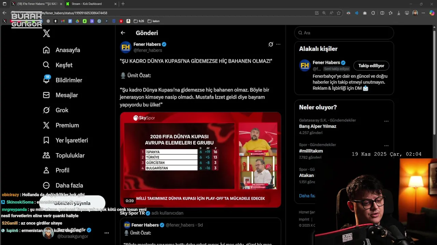This screenshot has width=437, height=245.
Task: Close the Stream - Kick Dashboard tab
Action: (x=115, y=4)
